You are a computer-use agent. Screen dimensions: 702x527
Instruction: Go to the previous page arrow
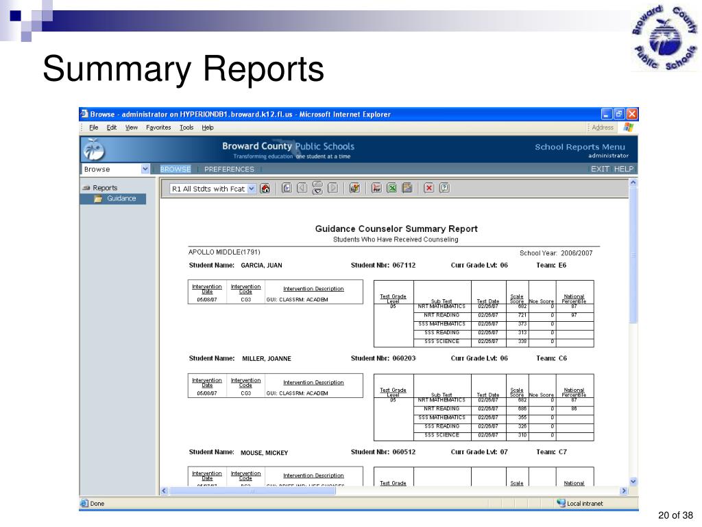pos(302,188)
